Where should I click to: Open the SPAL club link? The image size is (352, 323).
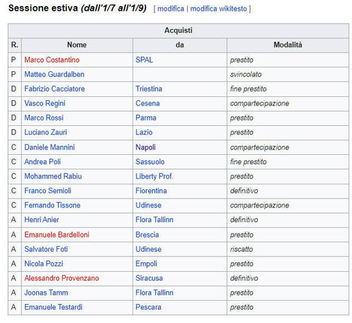pyautogui.click(x=144, y=60)
